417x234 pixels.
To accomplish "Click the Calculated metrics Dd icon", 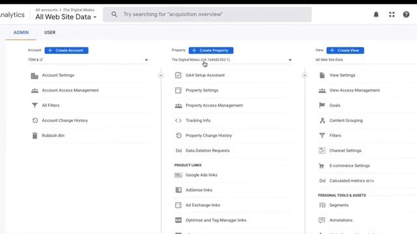I will coord(323,181).
